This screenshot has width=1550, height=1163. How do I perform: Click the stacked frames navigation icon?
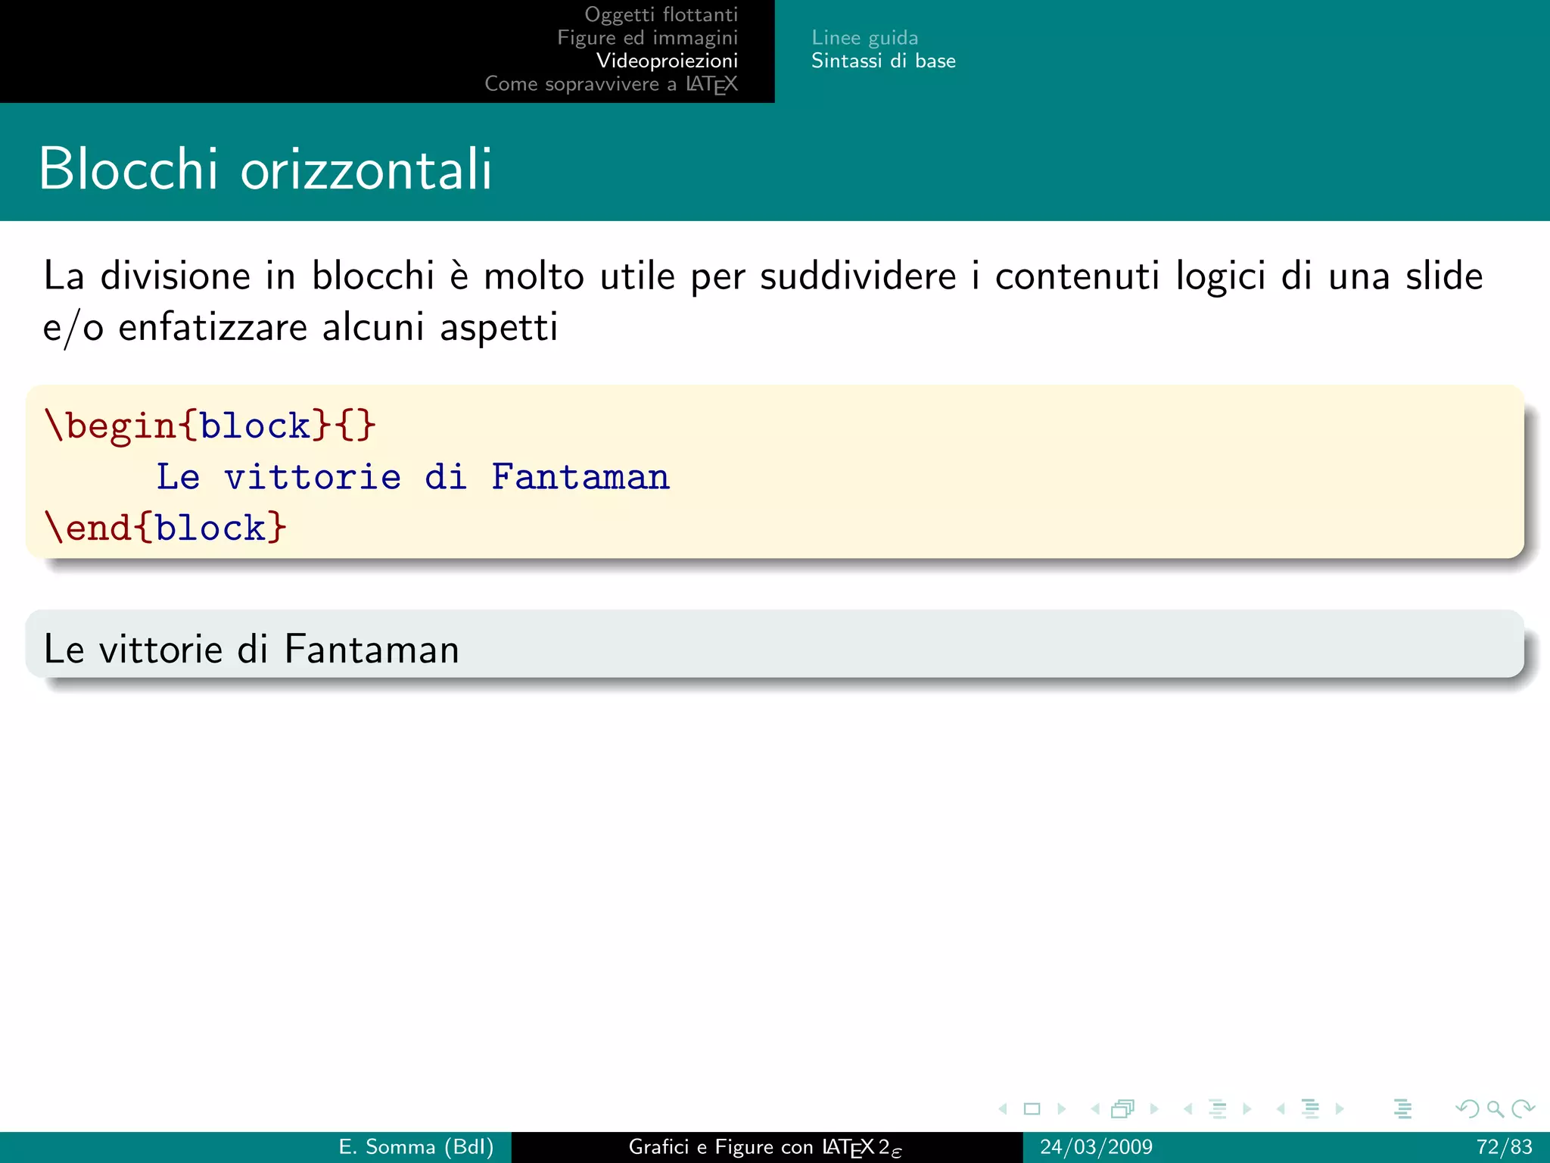coord(1123,1109)
